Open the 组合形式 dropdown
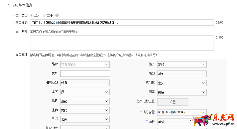 [85, 127]
